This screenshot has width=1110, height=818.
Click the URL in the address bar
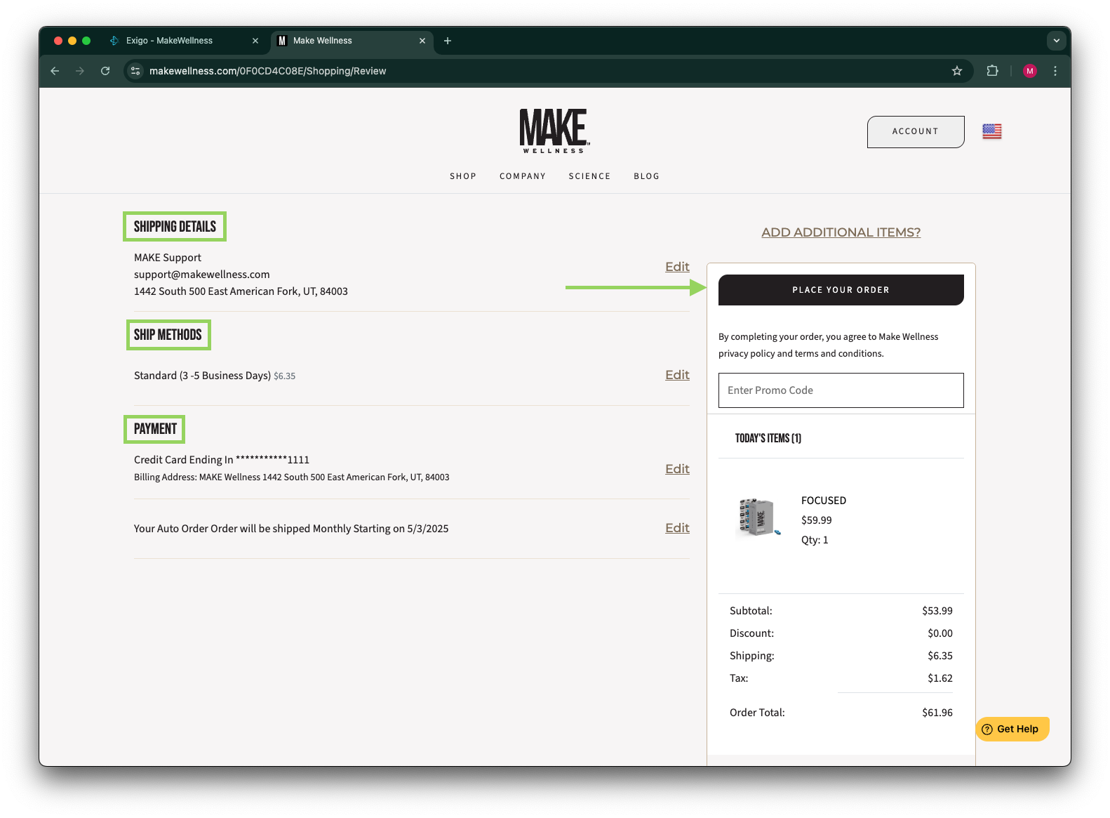tap(267, 71)
